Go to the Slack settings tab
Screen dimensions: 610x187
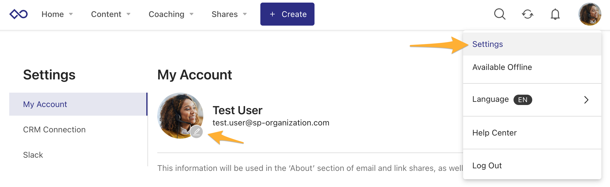[33, 155]
